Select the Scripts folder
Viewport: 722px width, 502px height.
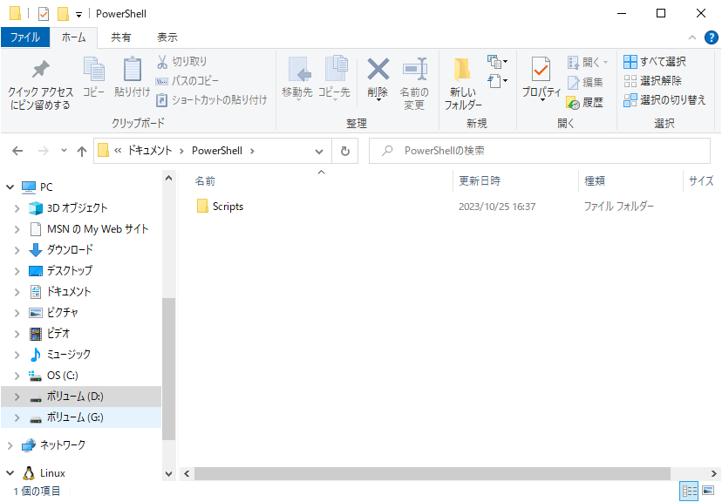pyautogui.click(x=220, y=207)
